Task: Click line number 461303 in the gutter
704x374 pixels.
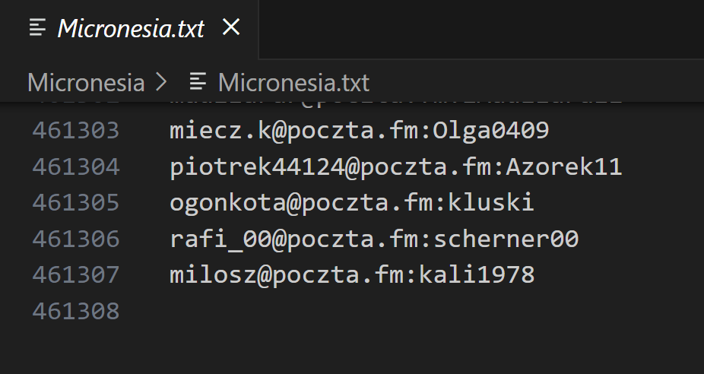Action: point(75,131)
